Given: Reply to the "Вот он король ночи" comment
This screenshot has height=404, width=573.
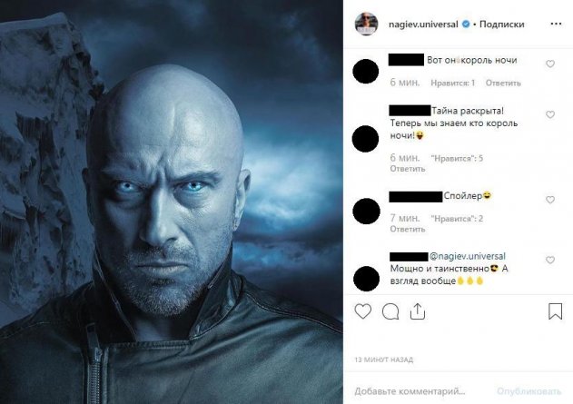Looking at the screenshot, I should (x=503, y=83).
